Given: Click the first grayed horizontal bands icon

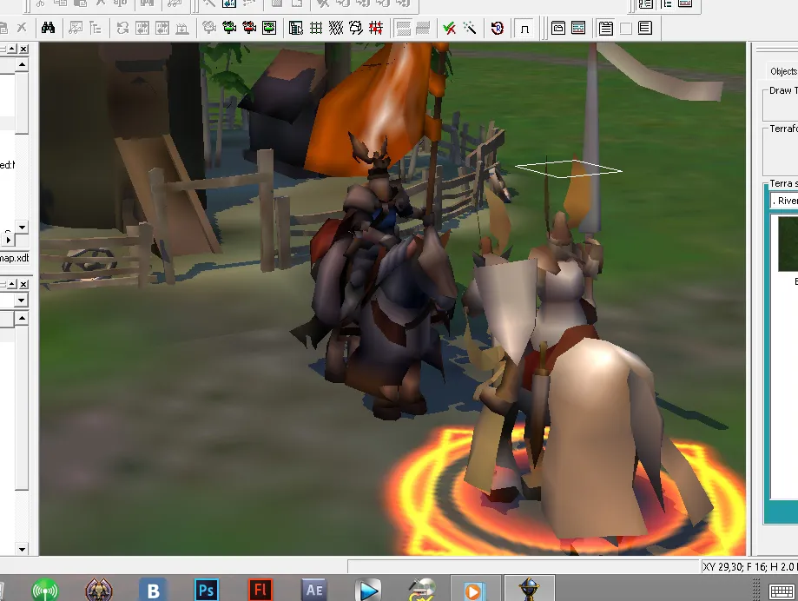Looking at the screenshot, I should pyautogui.click(x=404, y=28).
